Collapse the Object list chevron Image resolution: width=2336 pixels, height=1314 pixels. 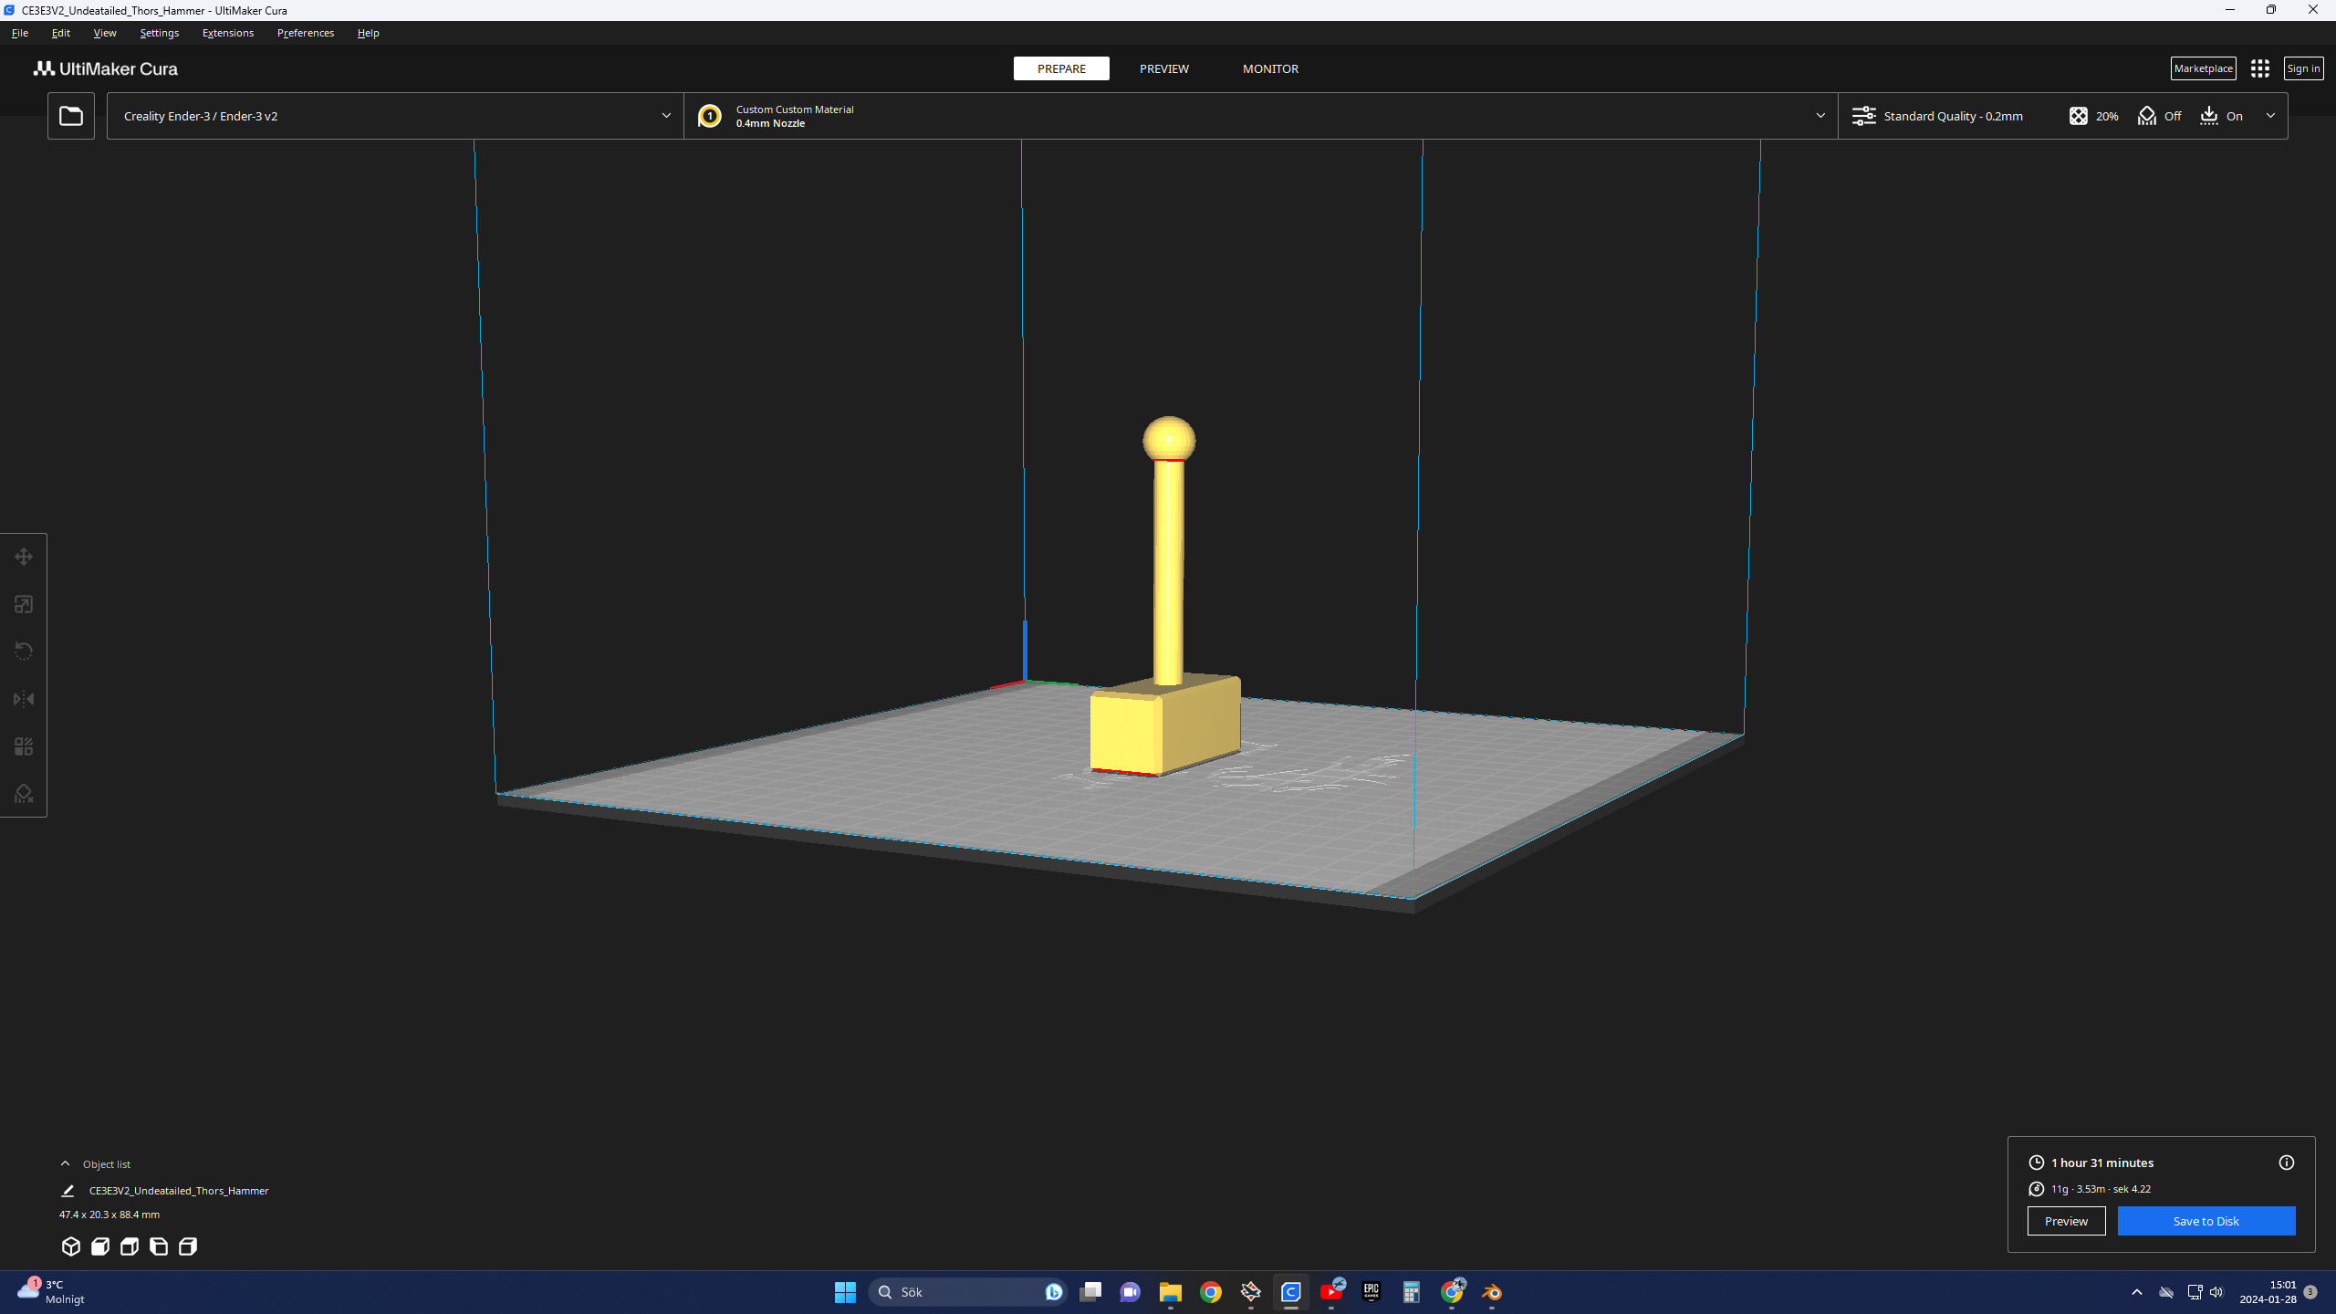(x=65, y=1163)
